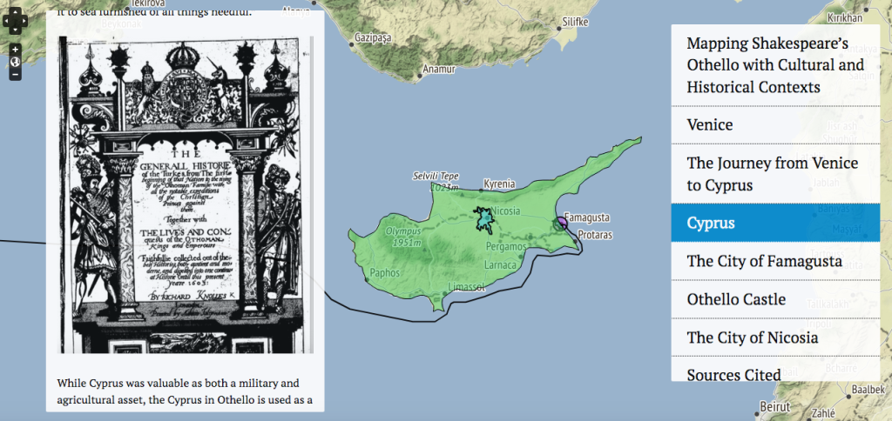The height and width of the screenshot is (421, 892).
Task: Pan the map right with the arrow
Action: [24, 21]
